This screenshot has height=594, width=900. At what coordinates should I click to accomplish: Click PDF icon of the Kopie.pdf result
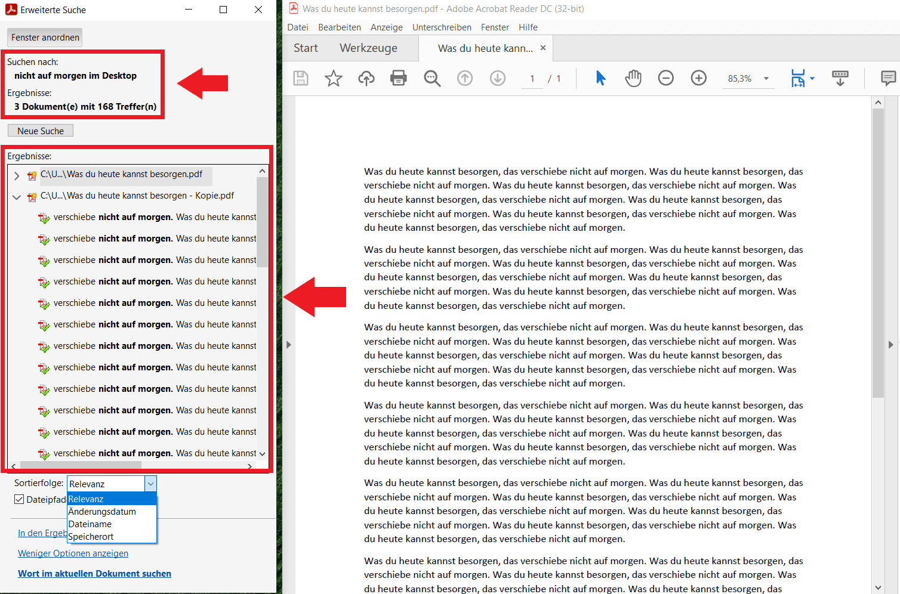coord(32,197)
